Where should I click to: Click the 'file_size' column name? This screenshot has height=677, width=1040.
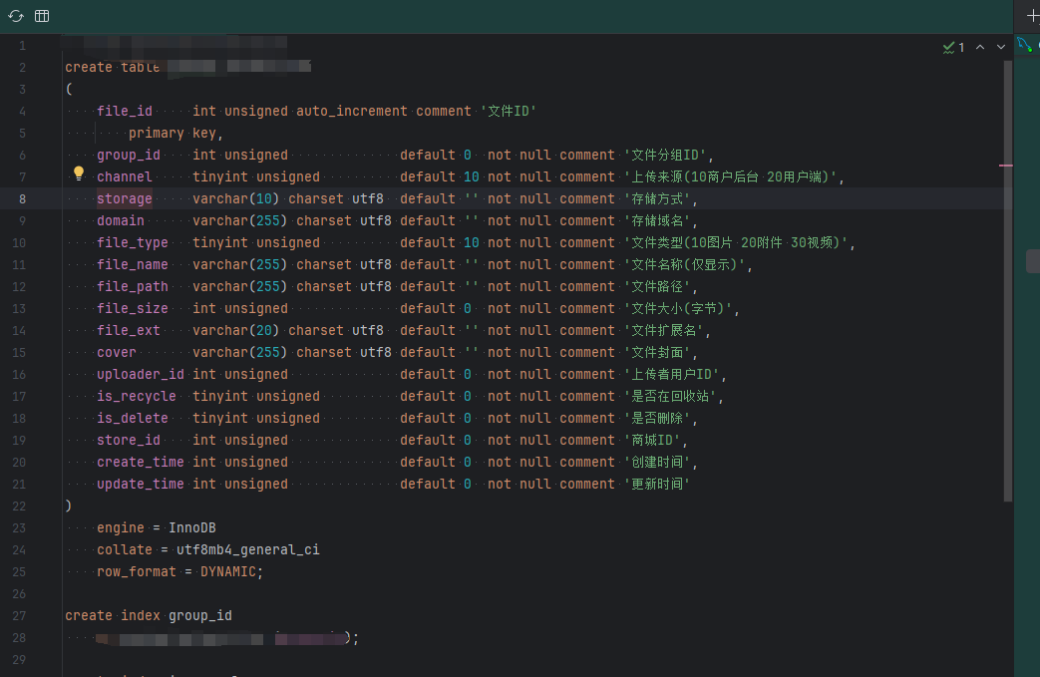[133, 308]
